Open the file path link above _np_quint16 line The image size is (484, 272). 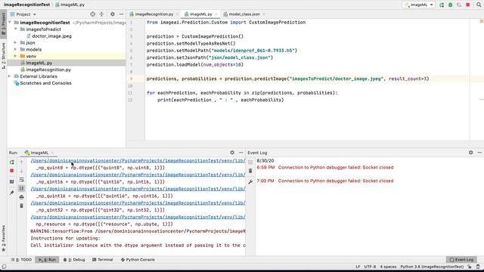[138, 189]
